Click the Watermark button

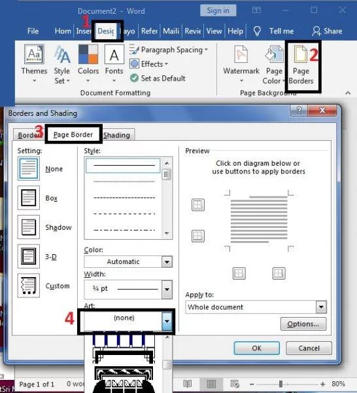241,64
